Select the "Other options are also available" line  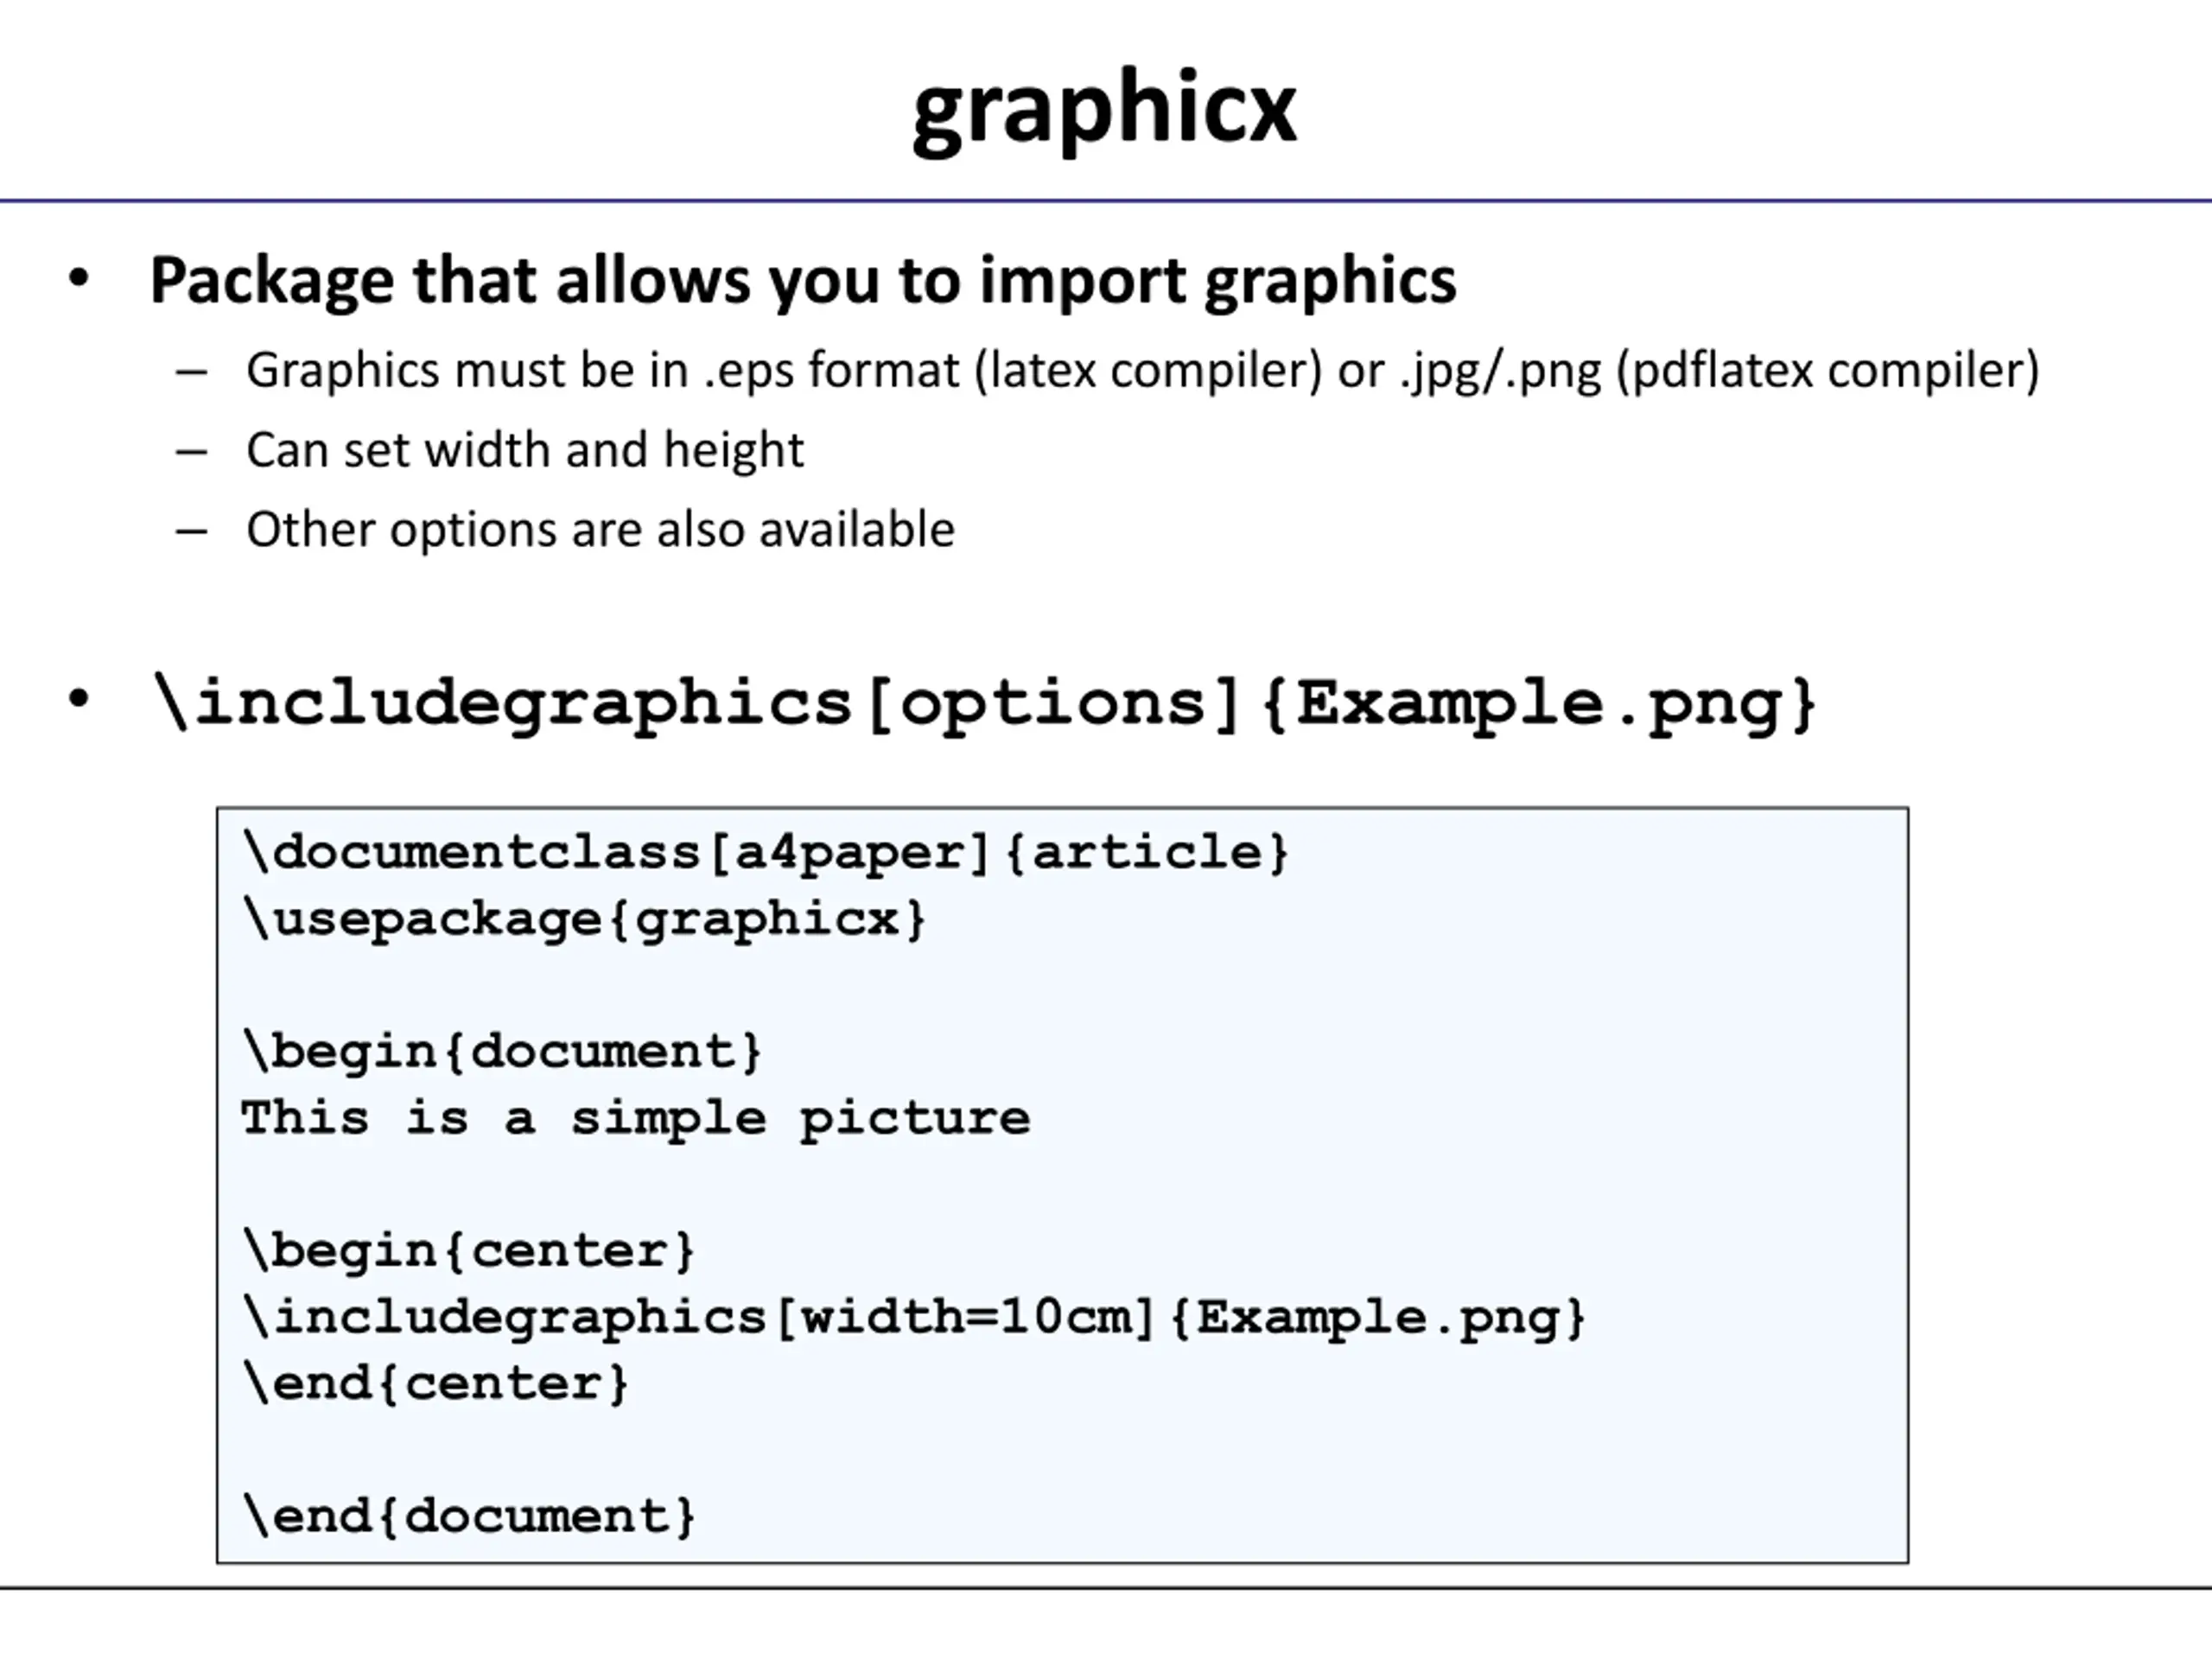[x=600, y=530]
